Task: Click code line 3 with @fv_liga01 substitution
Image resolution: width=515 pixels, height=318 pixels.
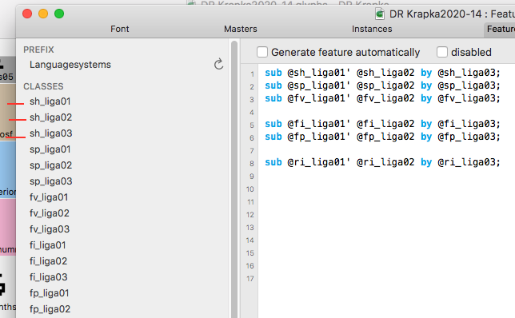Action: [382, 98]
